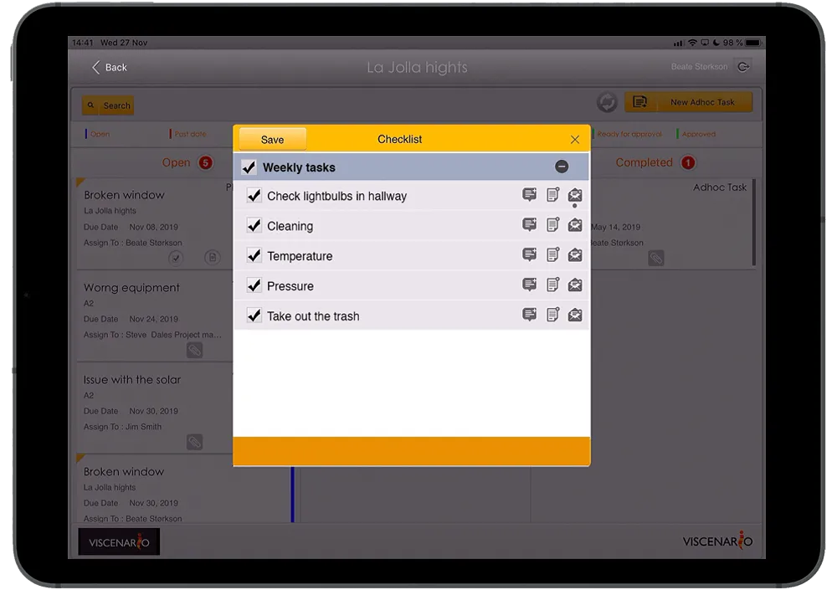Open document icon on the Cleaning row
Viewport: 837px width, 590px height.
552,225
